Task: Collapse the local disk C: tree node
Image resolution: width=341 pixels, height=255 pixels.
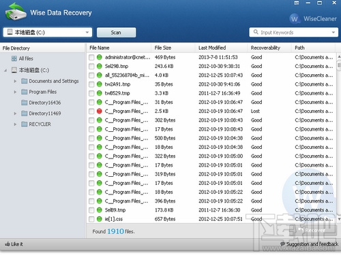Action: (5, 70)
